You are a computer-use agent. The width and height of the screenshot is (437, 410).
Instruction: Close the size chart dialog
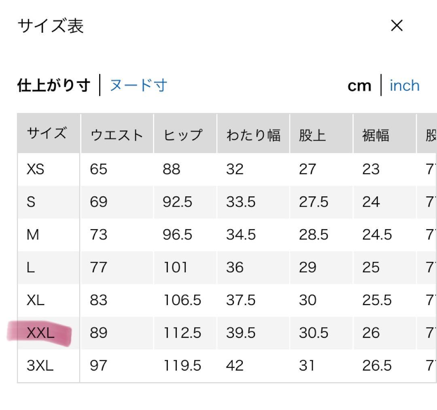pyautogui.click(x=397, y=26)
